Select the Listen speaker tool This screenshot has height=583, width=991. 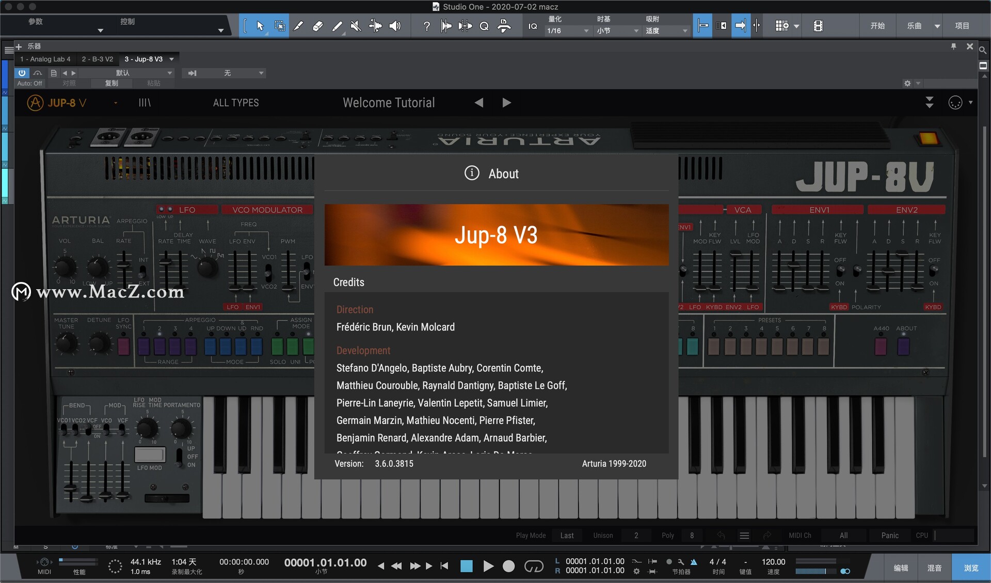395,26
